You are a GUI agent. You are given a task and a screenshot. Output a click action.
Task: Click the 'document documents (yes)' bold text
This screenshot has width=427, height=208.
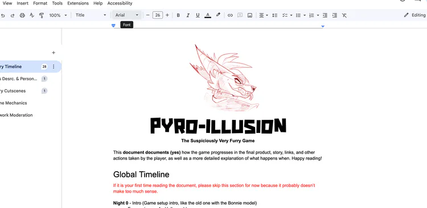coord(151,152)
